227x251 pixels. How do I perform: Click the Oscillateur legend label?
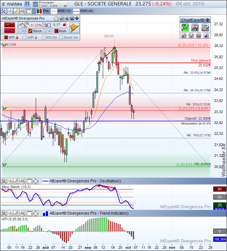tap(85, 181)
